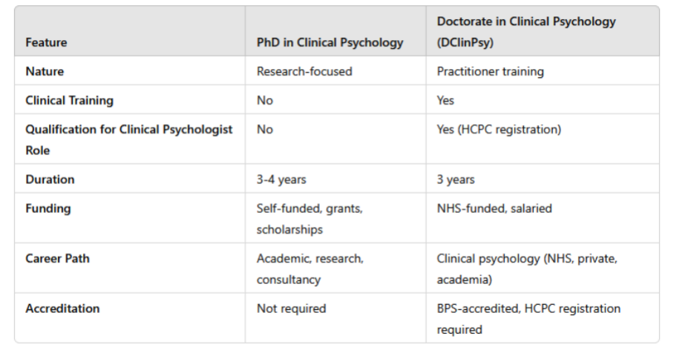Click the Self-funded, grants, scholarships cell
This screenshot has width=674, height=353.
(x=310, y=219)
